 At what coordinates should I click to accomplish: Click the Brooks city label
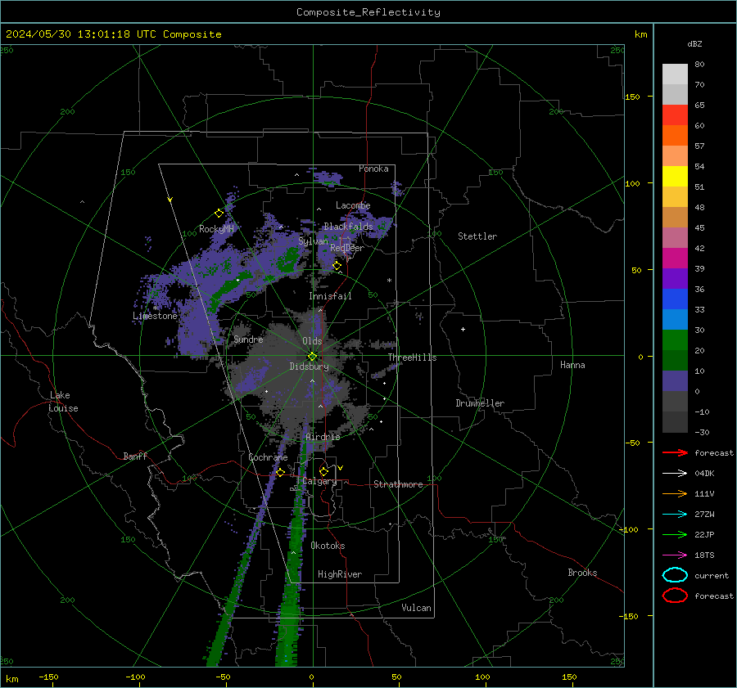(582, 573)
